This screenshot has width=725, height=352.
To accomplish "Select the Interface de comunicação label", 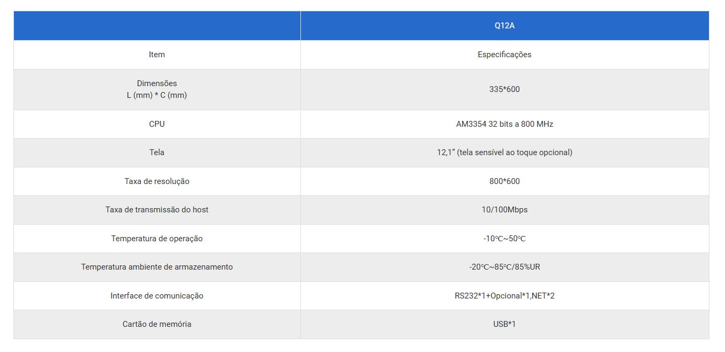I will coord(157,296).
